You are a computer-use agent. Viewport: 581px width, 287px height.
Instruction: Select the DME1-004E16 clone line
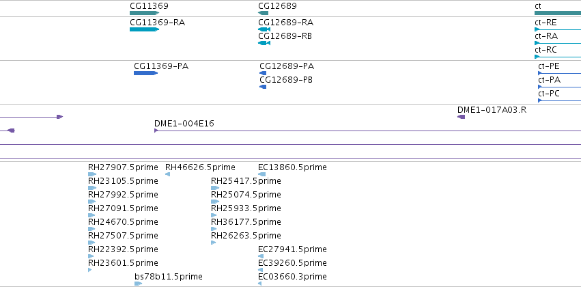367,131
